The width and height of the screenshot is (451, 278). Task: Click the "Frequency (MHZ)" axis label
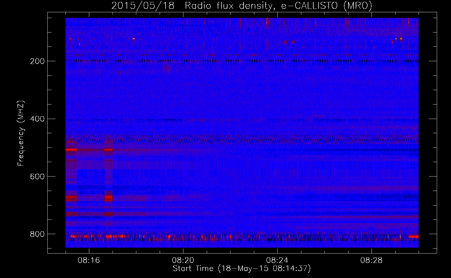21,133
